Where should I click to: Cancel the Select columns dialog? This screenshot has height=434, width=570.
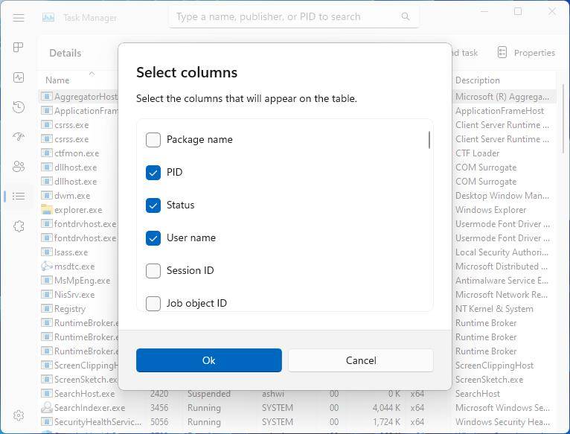point(361,360)
